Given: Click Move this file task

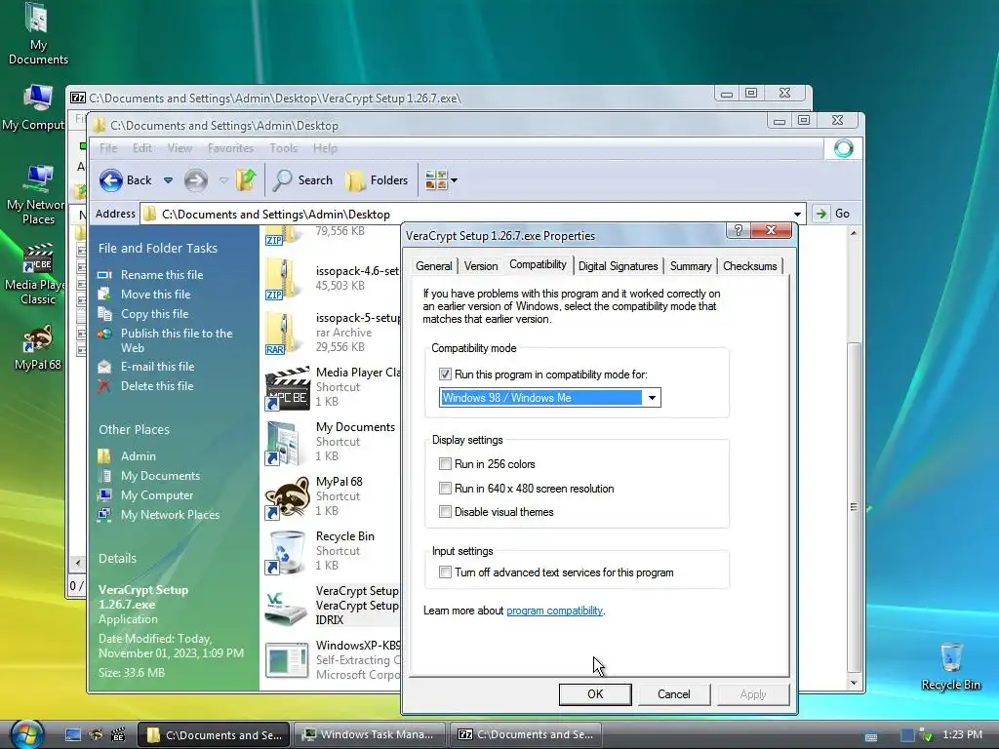Looking at the screenshot, I should click(x=155, y=295).
